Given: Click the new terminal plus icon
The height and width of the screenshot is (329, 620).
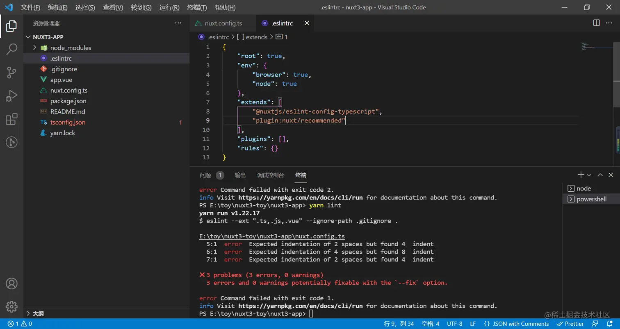Looking at the screenshot, I should pyautogui.click(x=581, y=175).
